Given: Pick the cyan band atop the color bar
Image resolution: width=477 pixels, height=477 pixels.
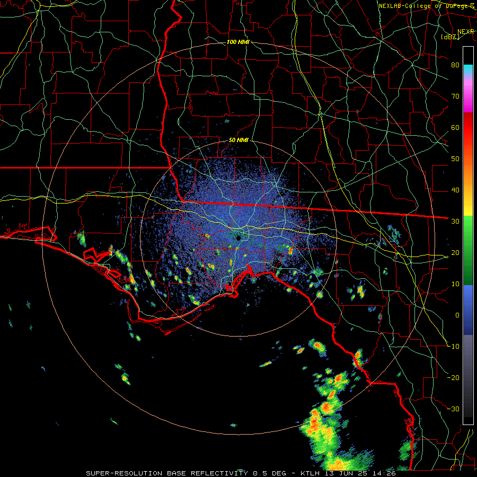Looking at the screenshot, I should click(468, 70).
